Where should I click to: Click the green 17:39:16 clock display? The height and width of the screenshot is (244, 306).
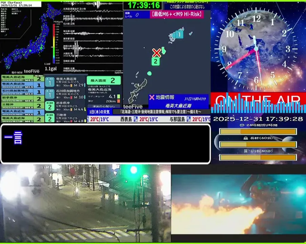pyautogui.click(x=144, y=5)
